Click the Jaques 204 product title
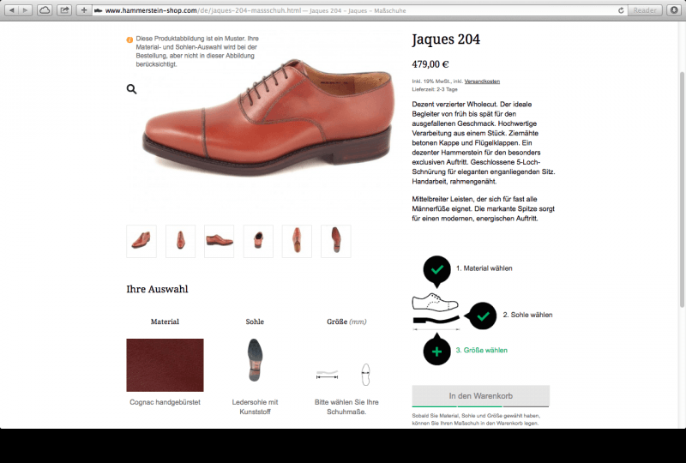Screen dimensions: 686x463 click(x=446, y=39)
